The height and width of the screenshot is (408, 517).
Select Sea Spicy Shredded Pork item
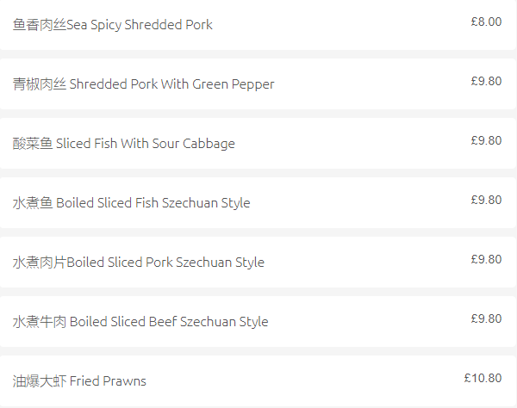(x=258, y=25)
